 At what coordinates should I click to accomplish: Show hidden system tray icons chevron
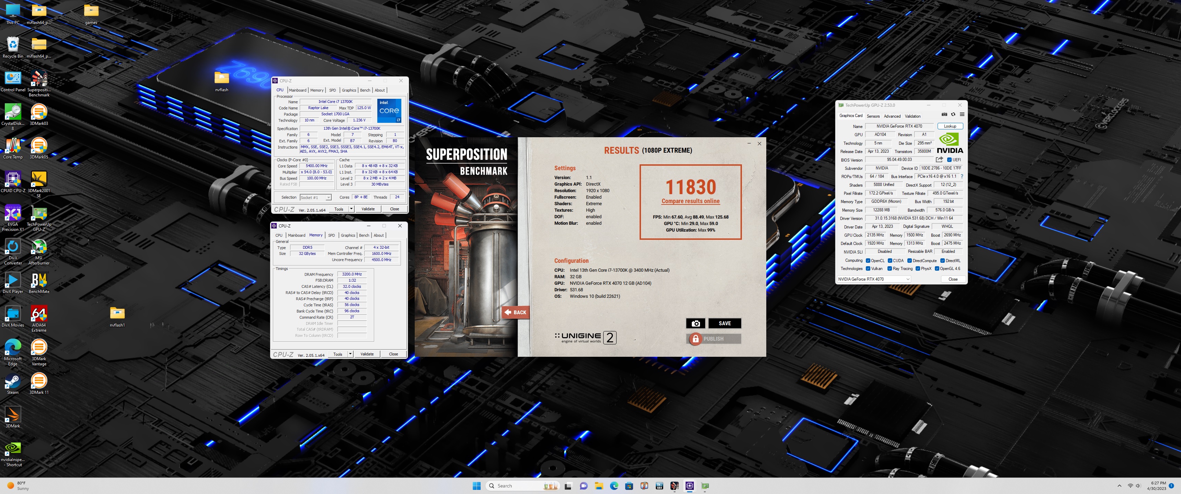click(x=1119, y=486)
